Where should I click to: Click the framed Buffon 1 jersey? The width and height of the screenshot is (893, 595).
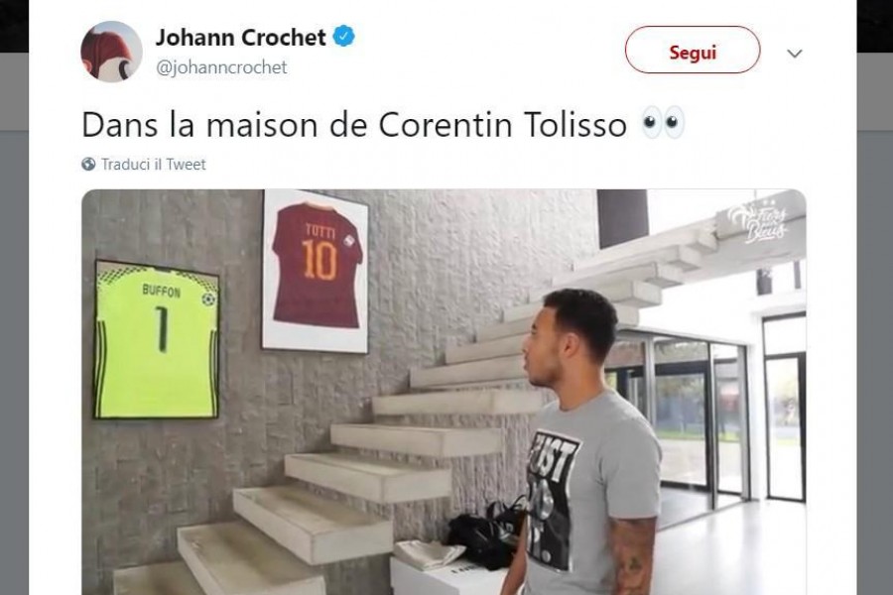point(157,340)
